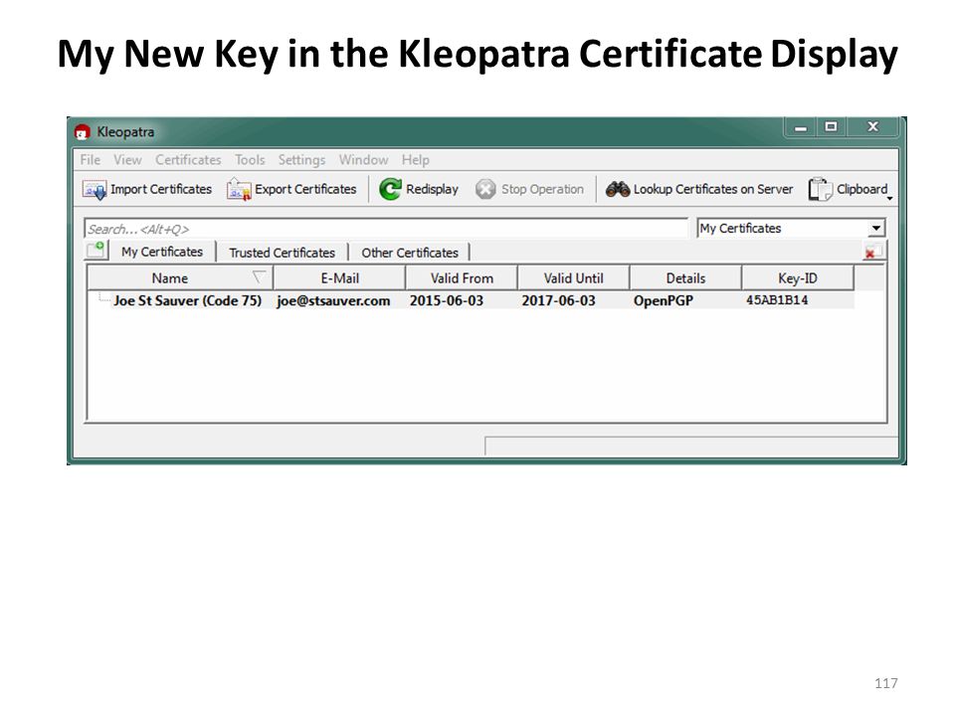Viewport: 955px width, 716px height.
Task: Maximize the Kleopatra window
Action: pyautogui.click(x=831, y=127)
